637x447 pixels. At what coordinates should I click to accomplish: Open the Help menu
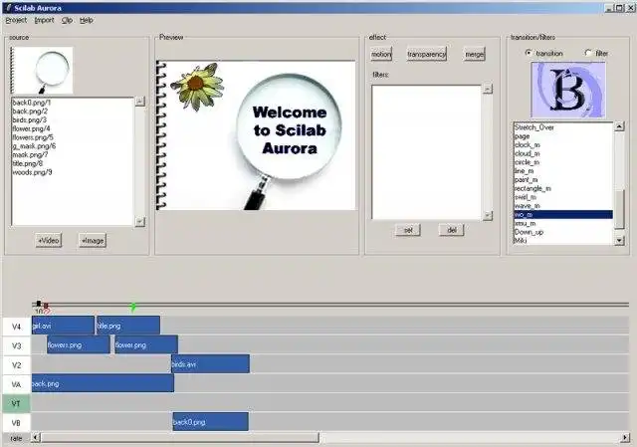coord(87,20)
